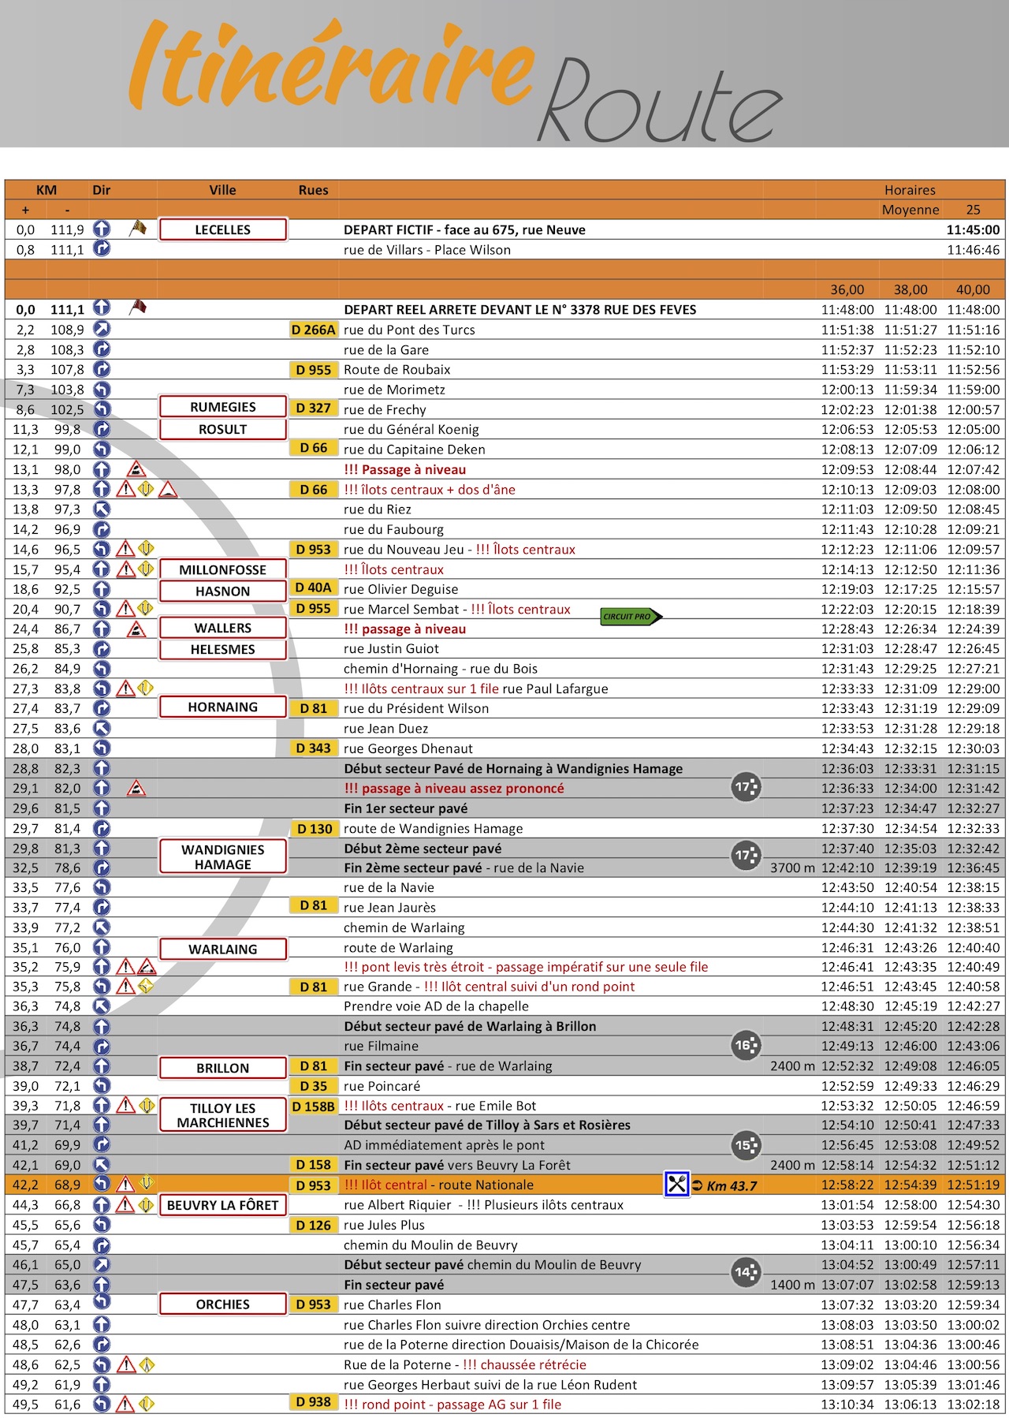The image size is (1009, 1418).
Task: Select the LECELLES town box
Action: pyautogui.click(x=223, y=229)
